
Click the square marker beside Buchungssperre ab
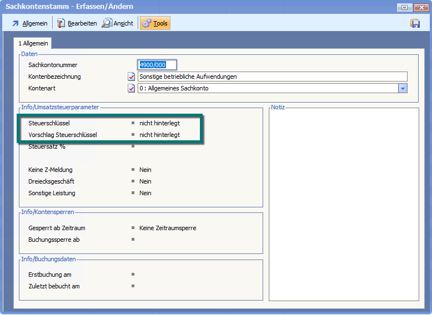(133, 240)
